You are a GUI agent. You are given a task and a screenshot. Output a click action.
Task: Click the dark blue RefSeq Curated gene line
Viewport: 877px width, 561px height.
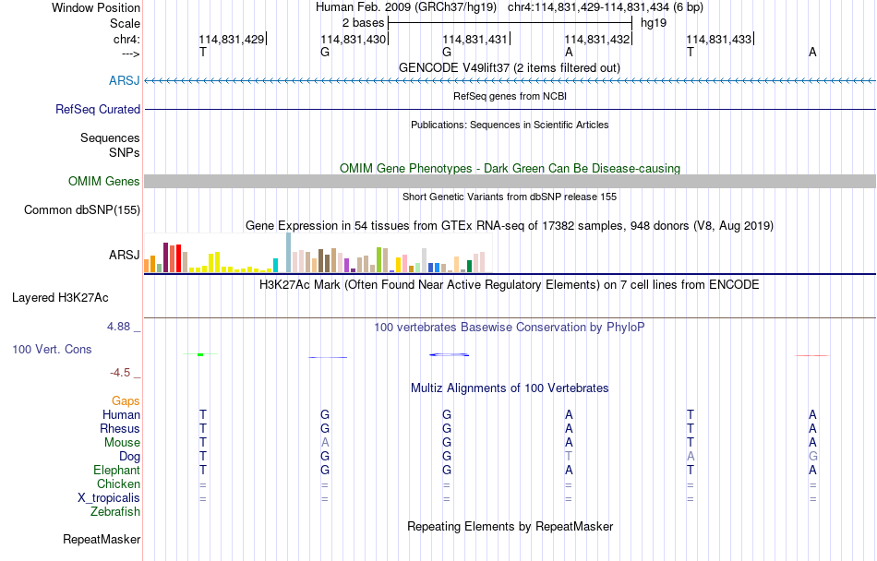pyautogui.click(x=511, y=109)
